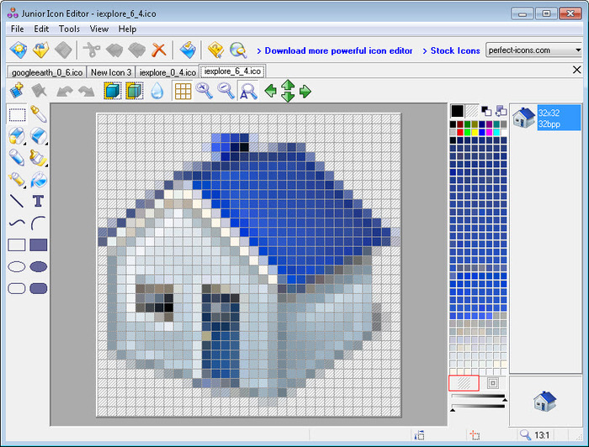Click the 13:1 zoom status indicator

coord(535,435)
